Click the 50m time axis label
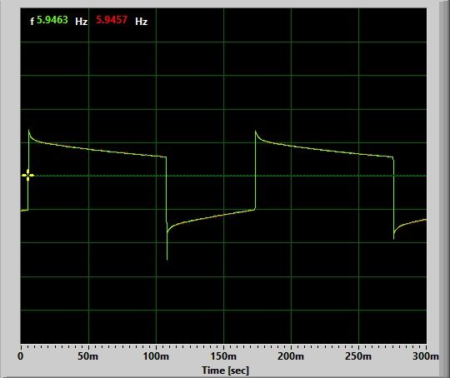The height and width of the screenshot is (378, 450). [x=87, y=356]
